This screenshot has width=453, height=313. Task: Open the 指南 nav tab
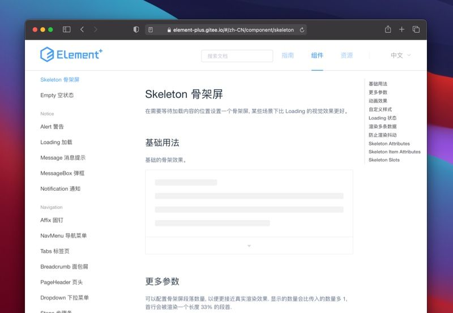[x=288, y=55]
